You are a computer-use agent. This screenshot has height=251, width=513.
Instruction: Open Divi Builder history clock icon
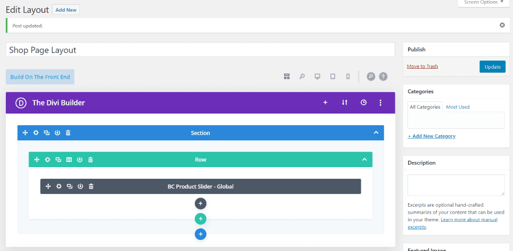(x=364, y=102)
